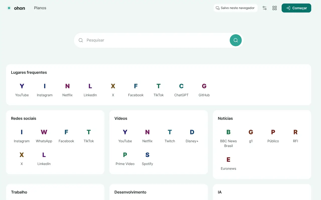Open X in Lugares frequentes
Screen dimensions: 321x200
pos(113,90)
